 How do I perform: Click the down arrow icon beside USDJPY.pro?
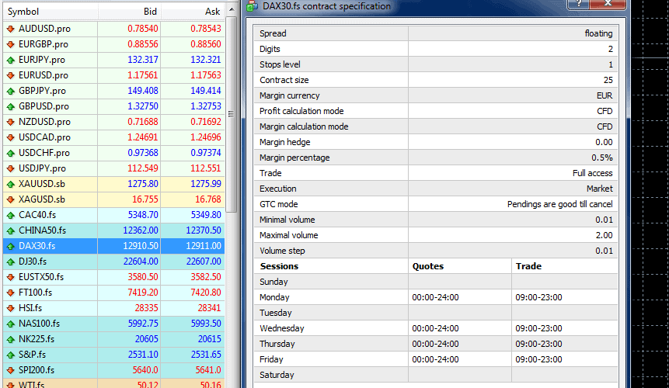(11, 168)
